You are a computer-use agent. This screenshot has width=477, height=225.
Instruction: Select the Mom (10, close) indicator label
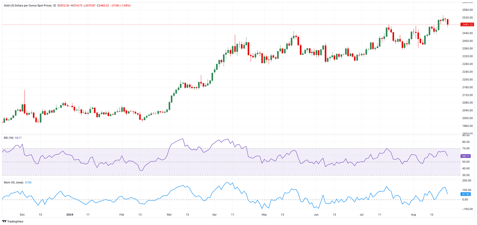pyautogui.click(x=13, y=183)
